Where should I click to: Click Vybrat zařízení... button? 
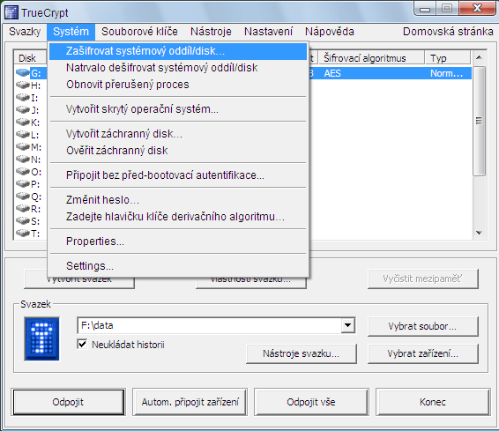click(422, 353)
